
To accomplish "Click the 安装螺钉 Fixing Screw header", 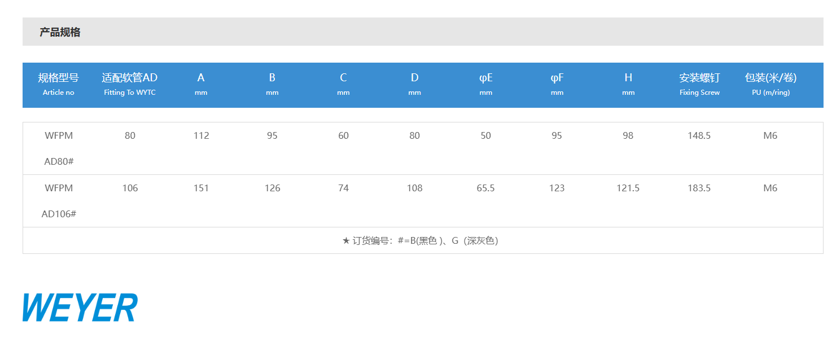I will [x=699, y=84].
